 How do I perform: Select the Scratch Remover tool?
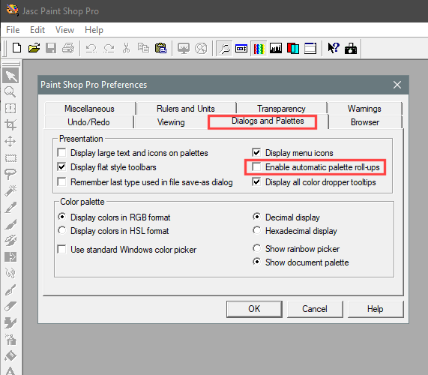10,289
